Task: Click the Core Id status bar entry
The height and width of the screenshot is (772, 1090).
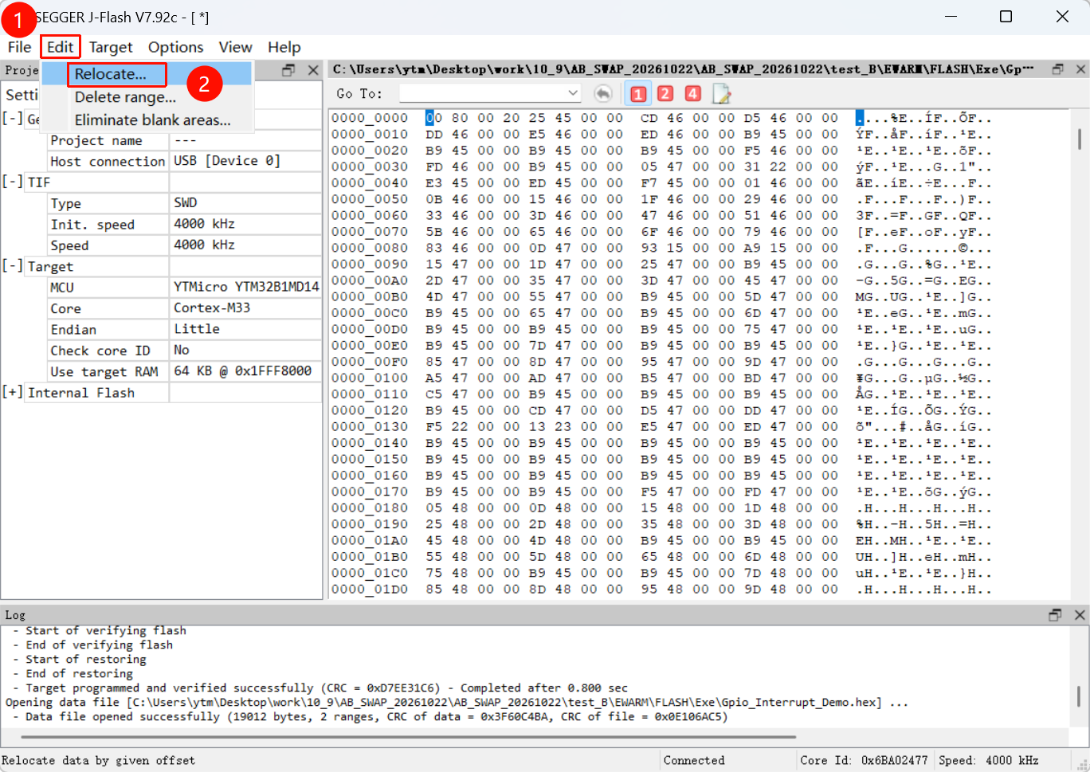Action: 864,760
